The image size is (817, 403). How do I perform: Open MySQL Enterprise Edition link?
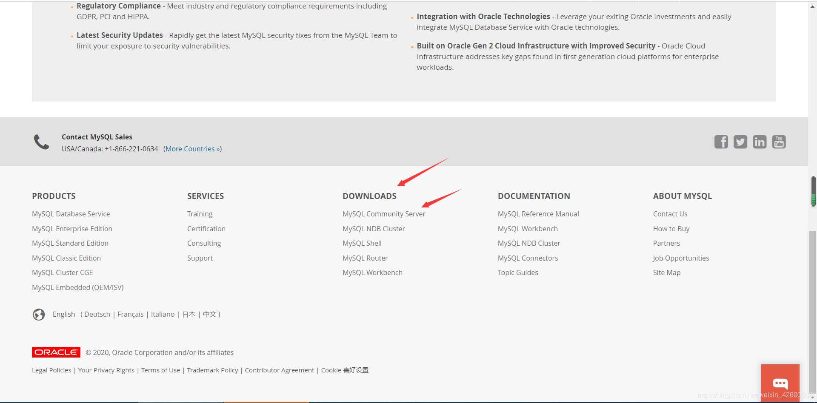(72, 229)
